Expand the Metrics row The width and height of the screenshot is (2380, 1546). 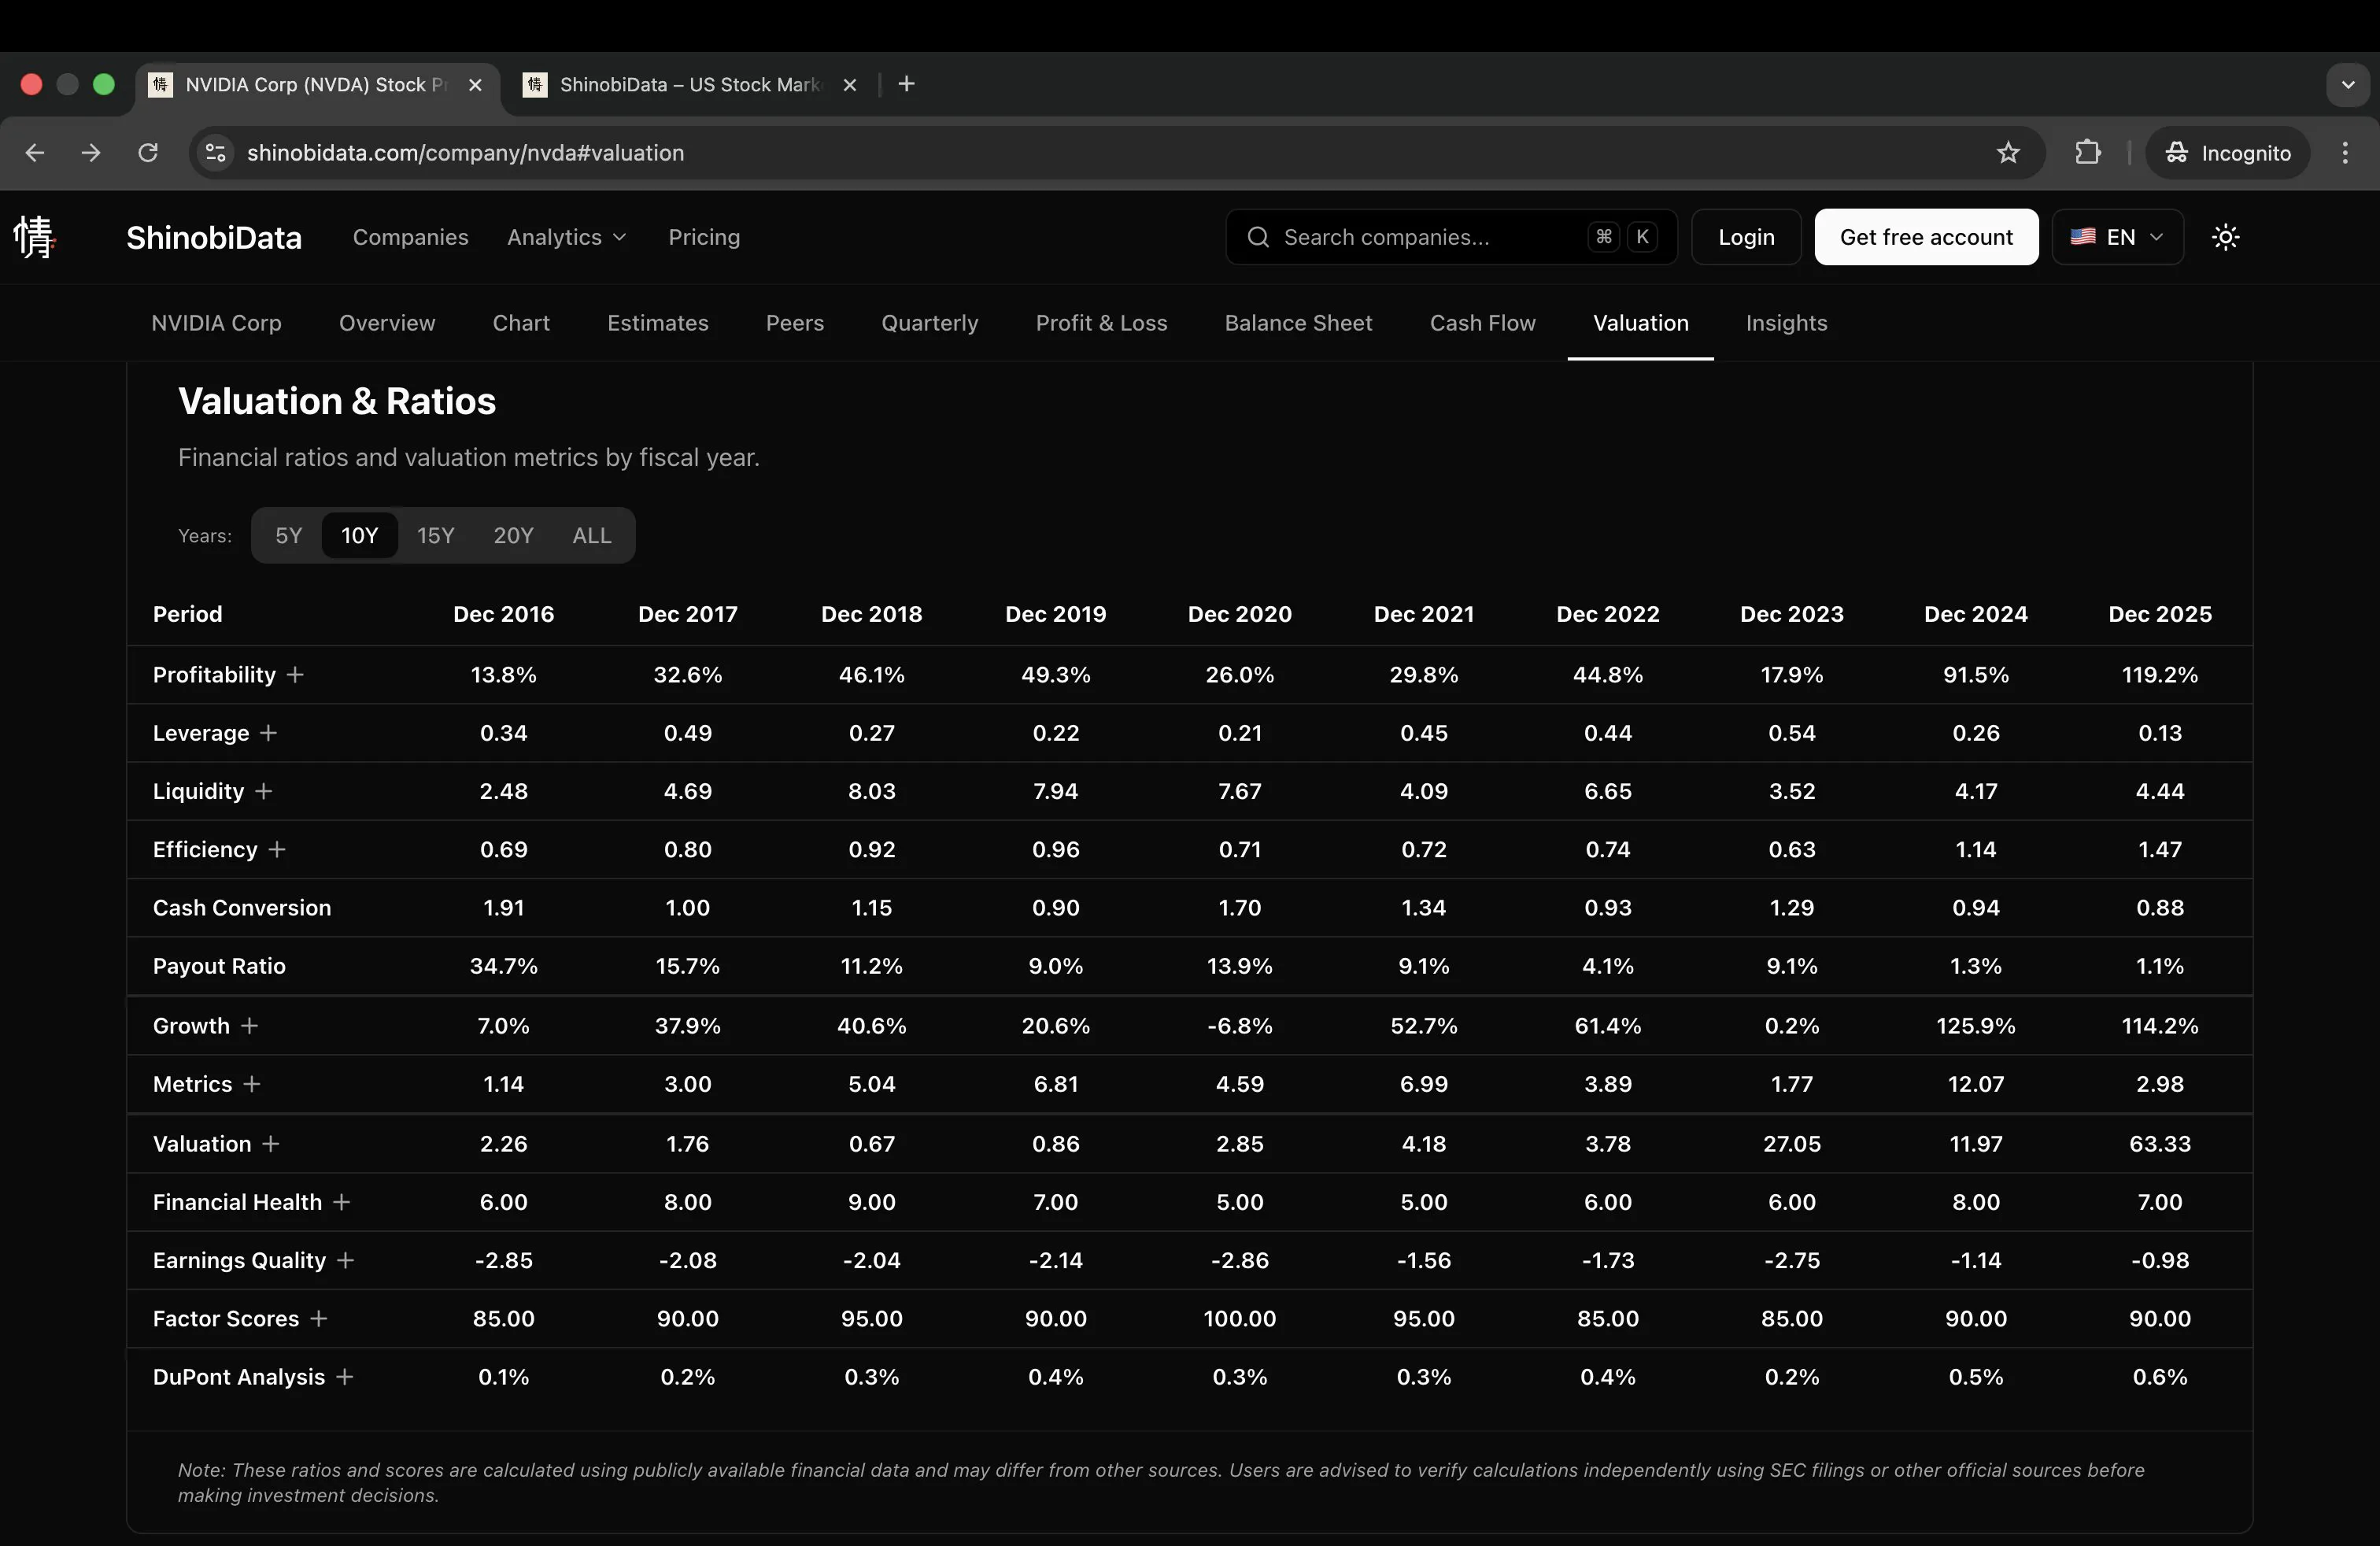coord(252,1084)
